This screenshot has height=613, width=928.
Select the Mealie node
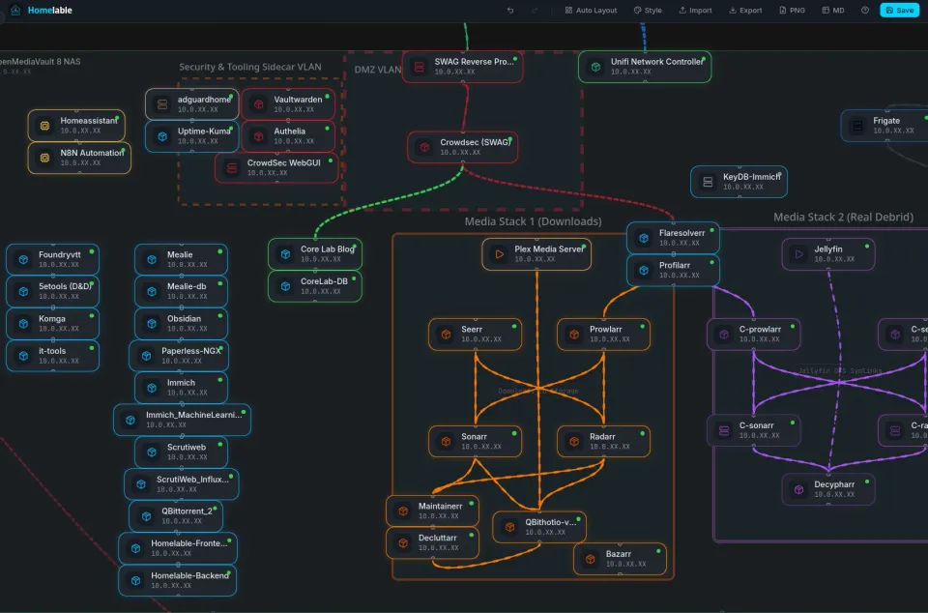(181, 259)
